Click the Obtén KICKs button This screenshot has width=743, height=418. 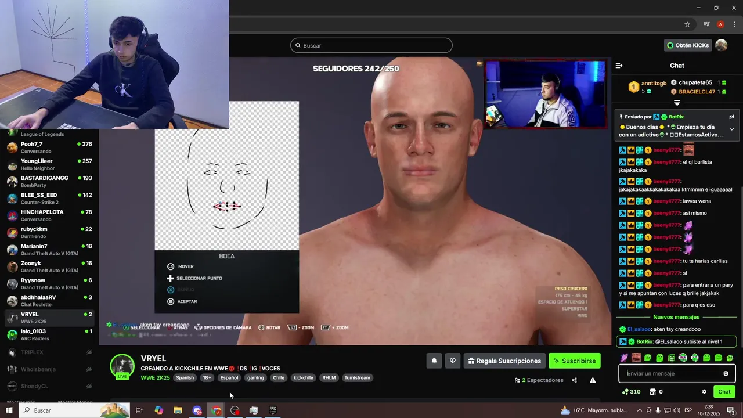(688, 45)
